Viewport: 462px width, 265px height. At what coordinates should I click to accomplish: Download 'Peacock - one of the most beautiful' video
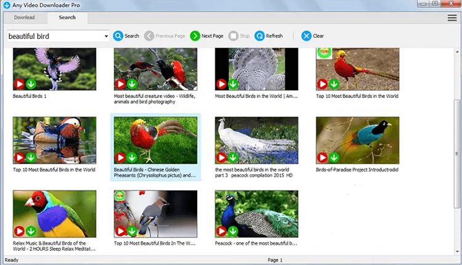point(233,231)
